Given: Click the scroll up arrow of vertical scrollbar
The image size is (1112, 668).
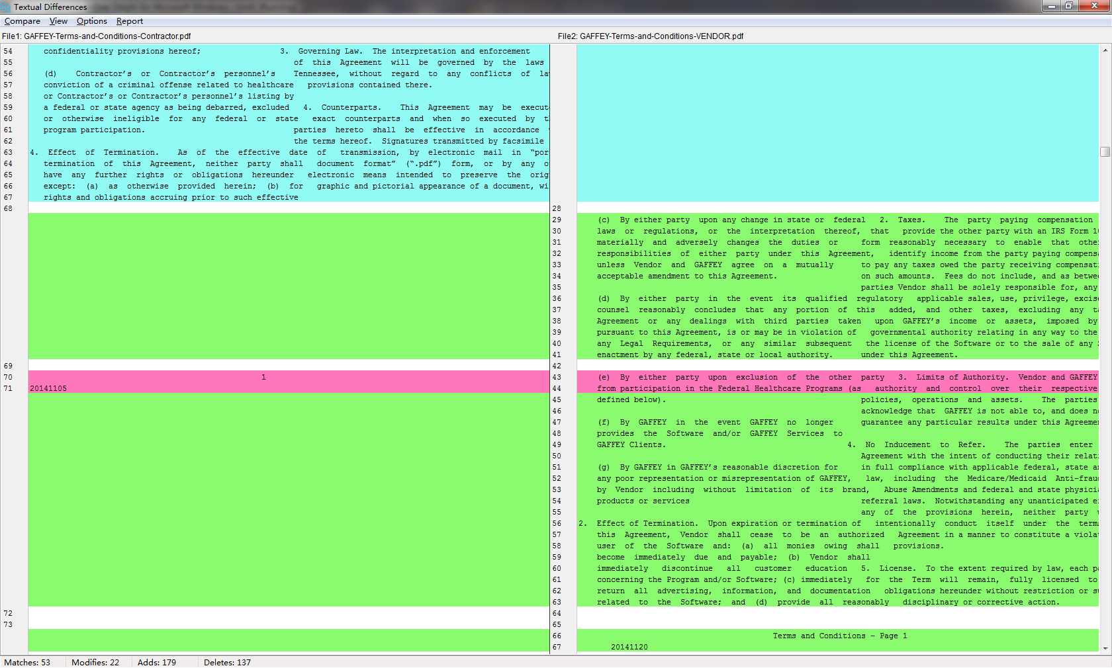Looking at the screenshot, I should [1105, 50].
